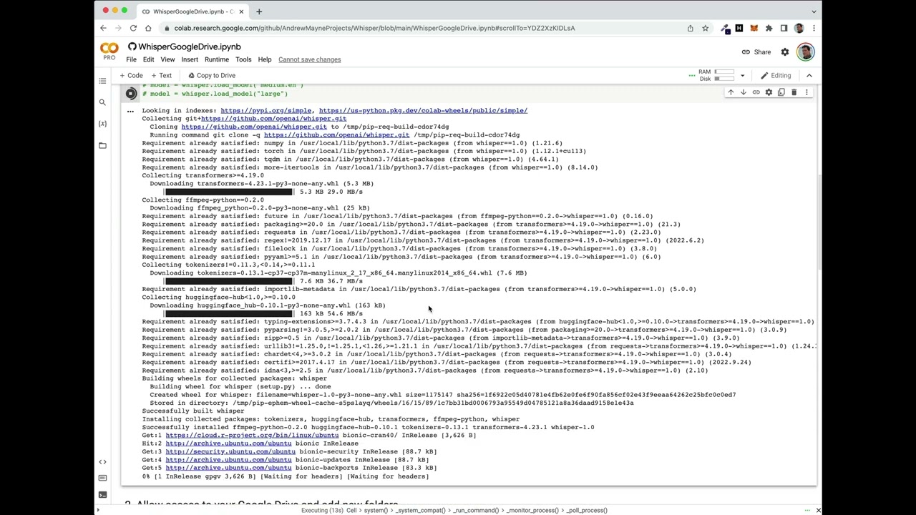Open the tab search chevron
Screen dimensions: 916x515
pyautogui.click(x=814, y=11)
